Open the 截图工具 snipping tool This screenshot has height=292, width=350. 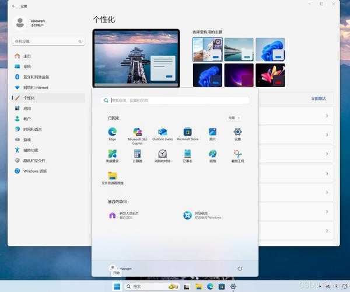click(237, 154)
